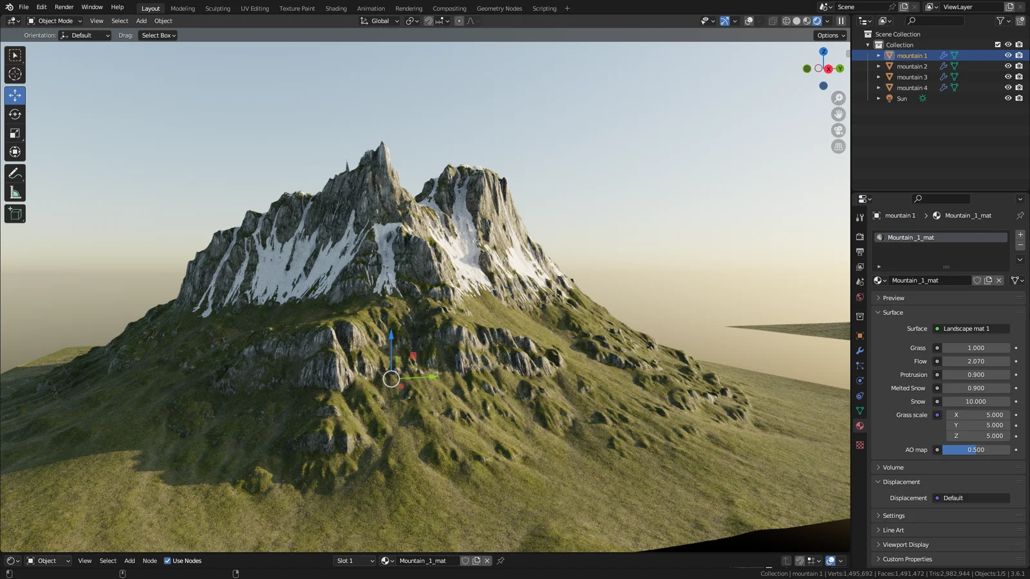Image resolution: width=1030 pixels, height=579 pixels.
Task: Open the Particle properties tab
Action: click(x=860, y=365)
